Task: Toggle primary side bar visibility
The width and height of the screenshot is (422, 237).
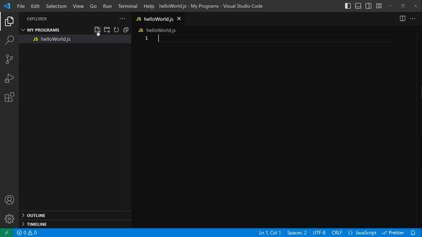Action: tap(347, 6)
